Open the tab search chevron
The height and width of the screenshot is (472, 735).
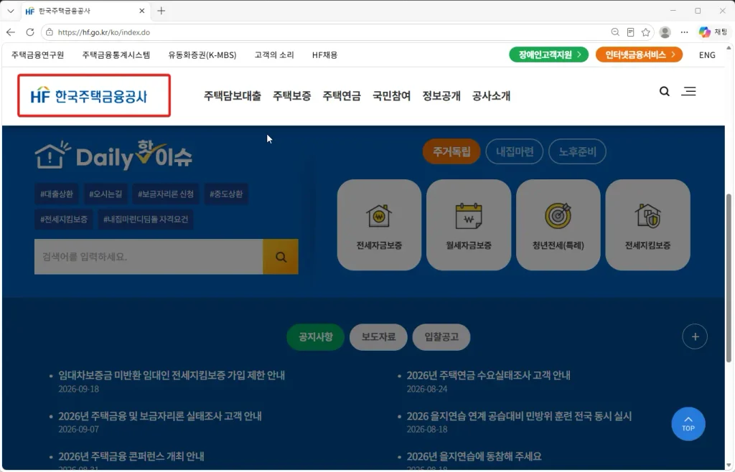(11, 11)
